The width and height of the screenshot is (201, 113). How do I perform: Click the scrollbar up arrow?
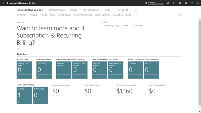click(200, 19)
